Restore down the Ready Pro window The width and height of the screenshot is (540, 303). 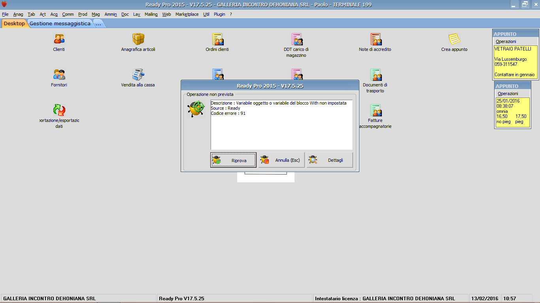tap(525, 4)
